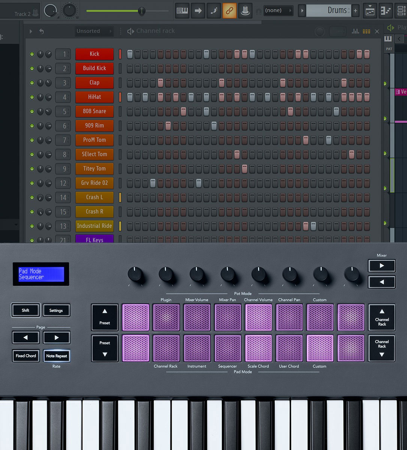Click the Clap channel name button

[94, 82]
